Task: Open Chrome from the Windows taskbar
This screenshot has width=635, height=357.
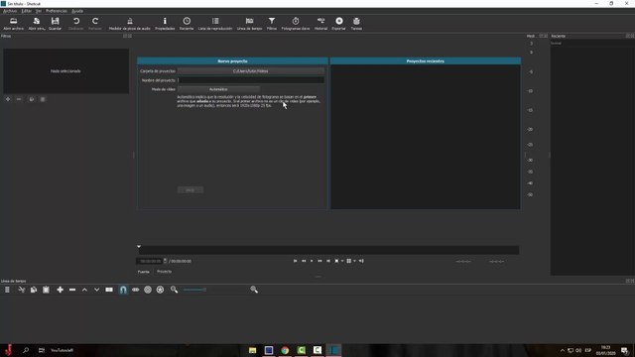Action: 285,350
